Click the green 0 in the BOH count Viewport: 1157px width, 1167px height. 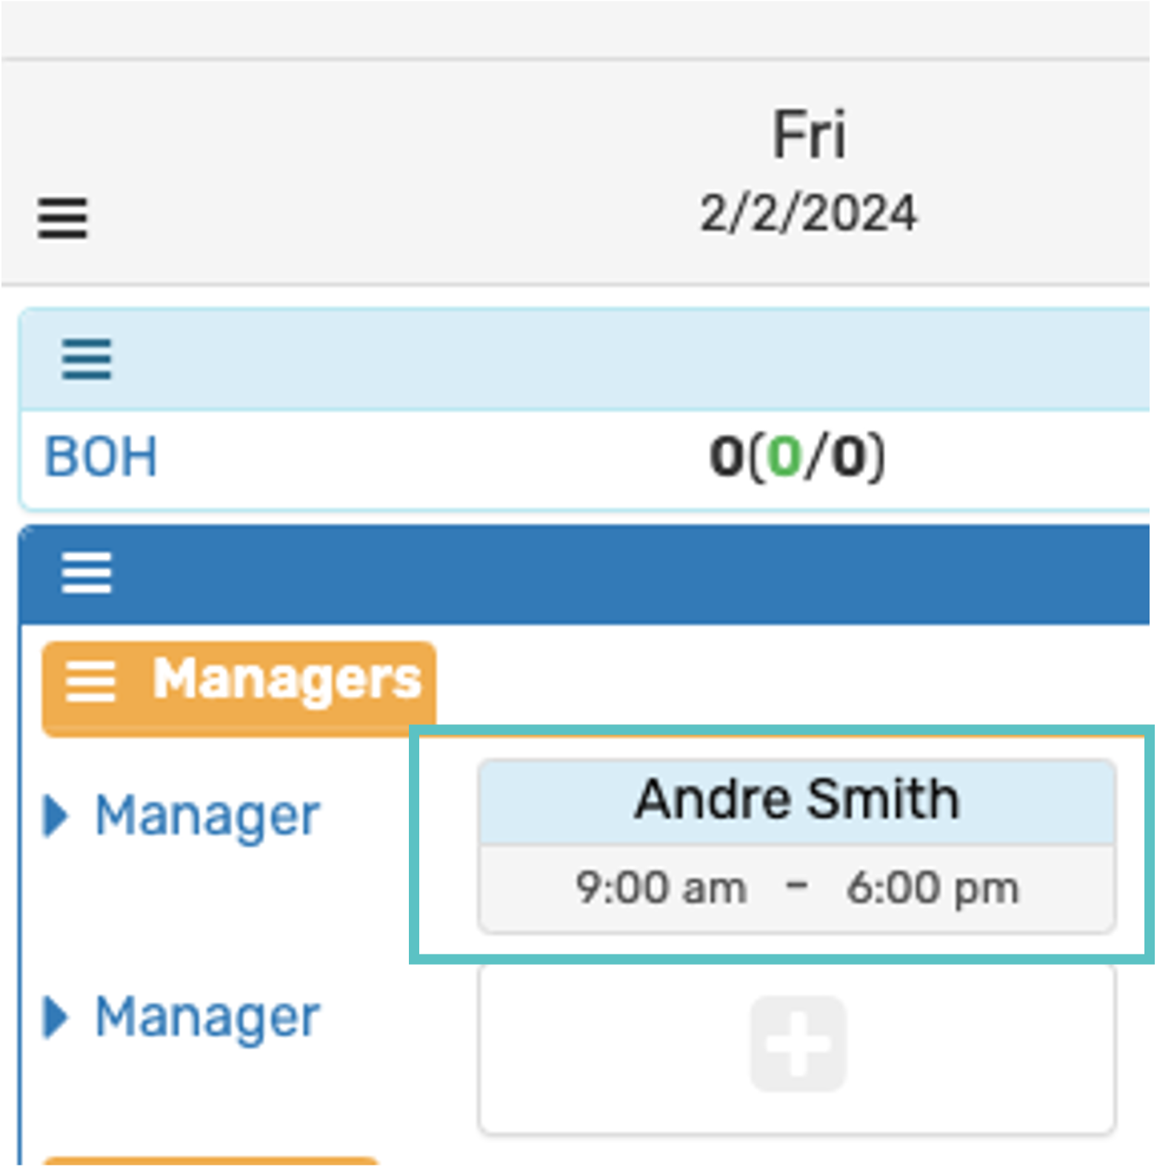click(x=784, y=457)
